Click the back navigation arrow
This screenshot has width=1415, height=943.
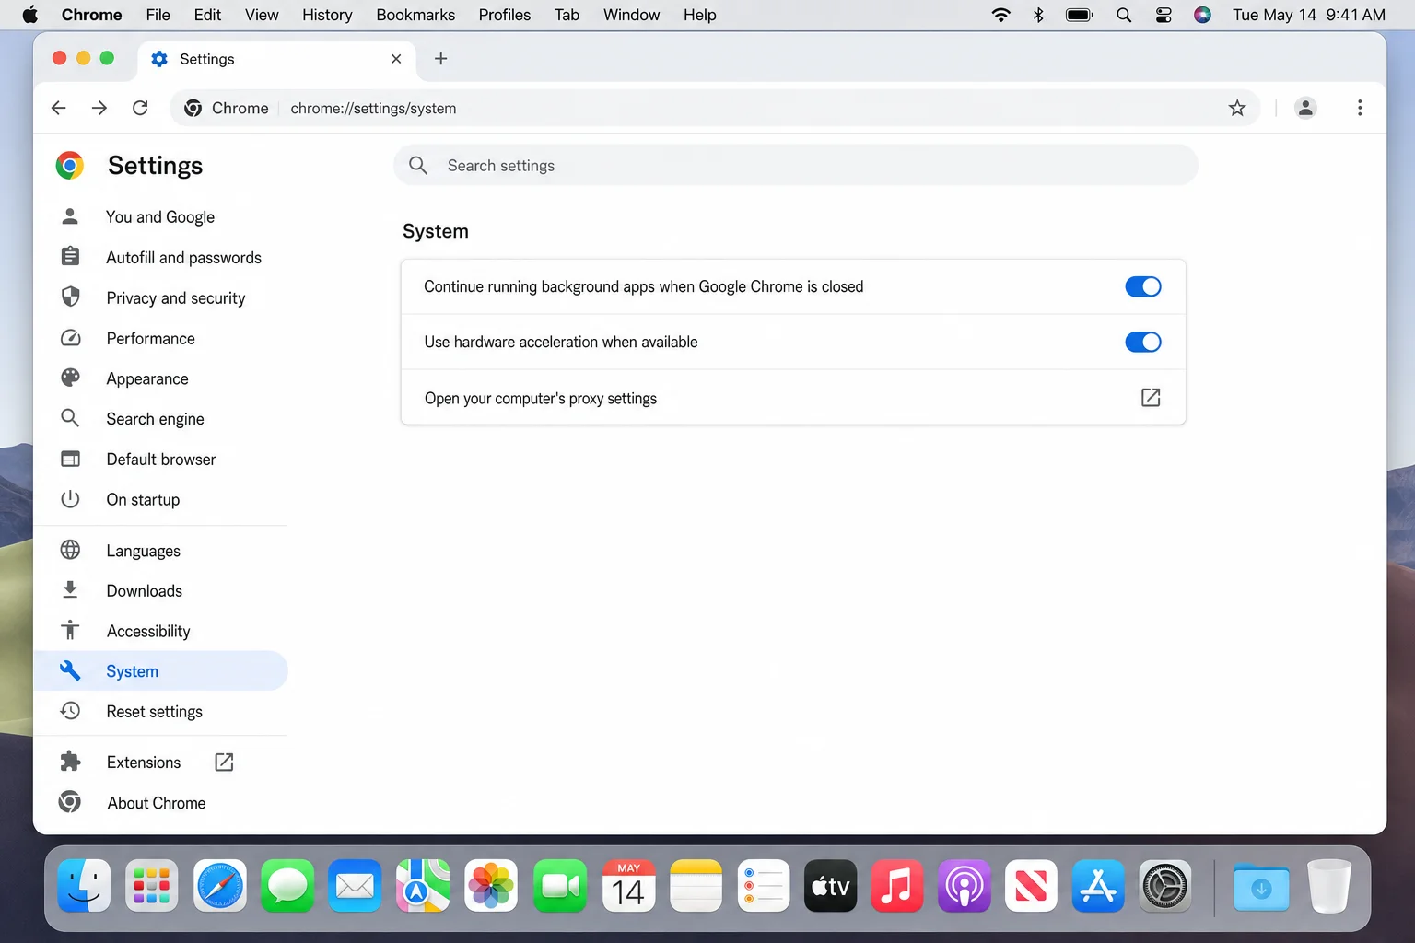59,108
